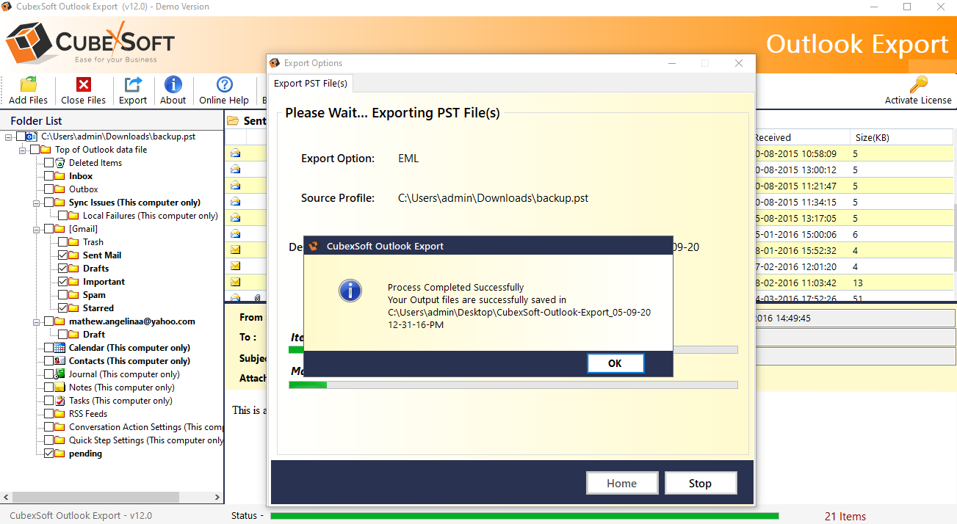The height and width of the screenshot is (524, 957).
Task: Collapse the backup.pst root node
Action: coord(9,137)
